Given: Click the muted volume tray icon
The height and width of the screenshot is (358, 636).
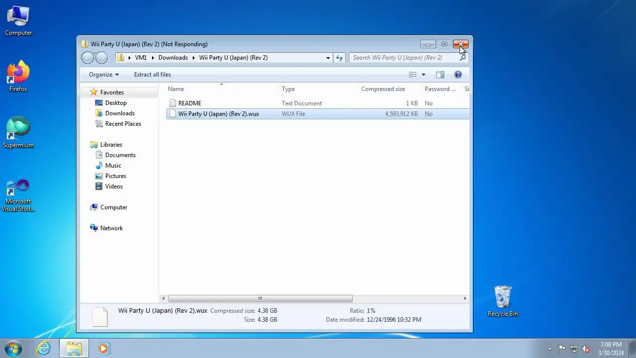Looking at the screenshot, I should tap(586, 349).
